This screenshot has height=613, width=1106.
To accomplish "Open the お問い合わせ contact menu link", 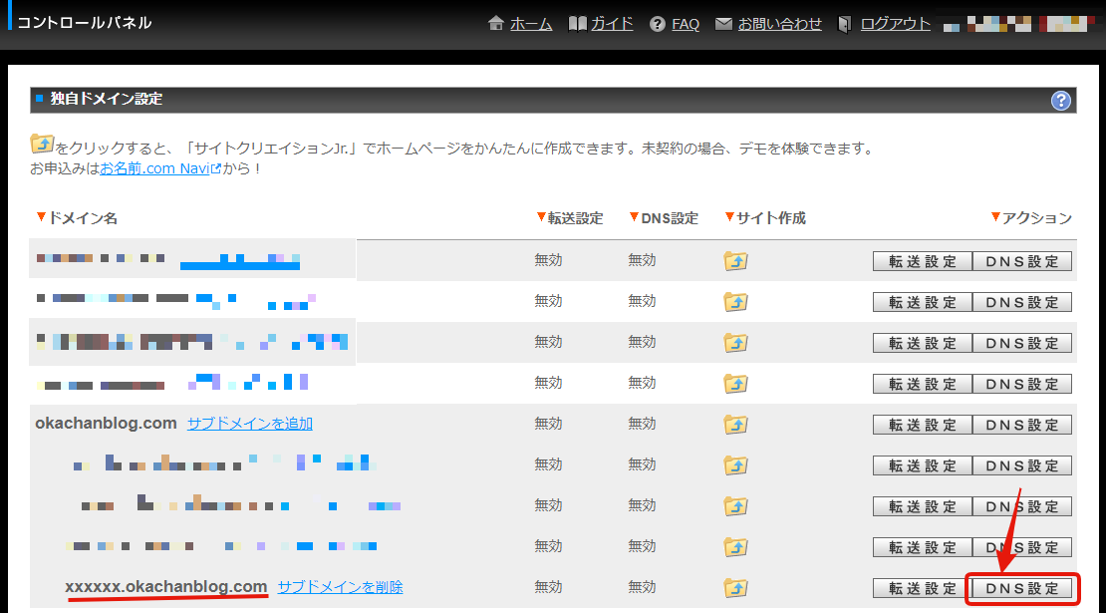I will click(x=779, y=24).
